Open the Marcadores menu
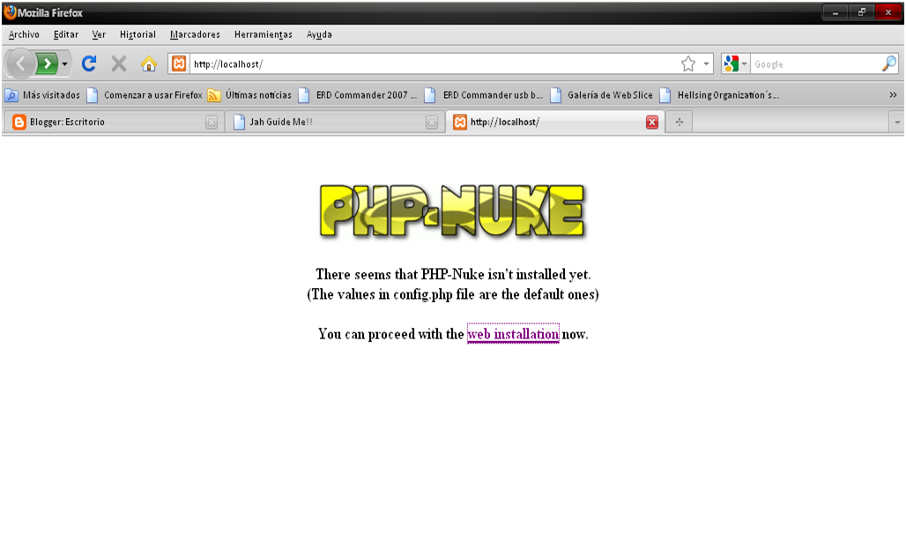 click(x=194, y=34)
